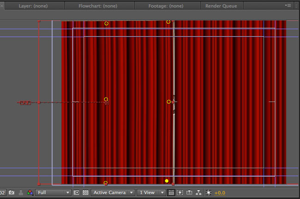
Task: Take a snapshot with the camera icon
Action: [12, 193]
